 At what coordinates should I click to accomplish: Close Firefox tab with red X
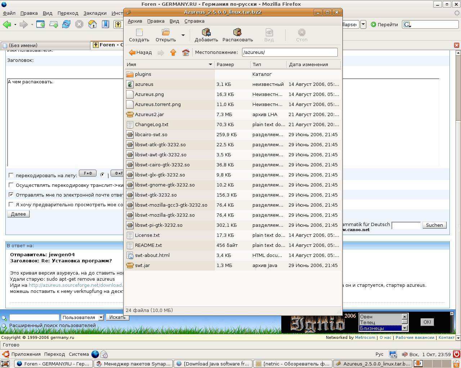click(457, 45)
